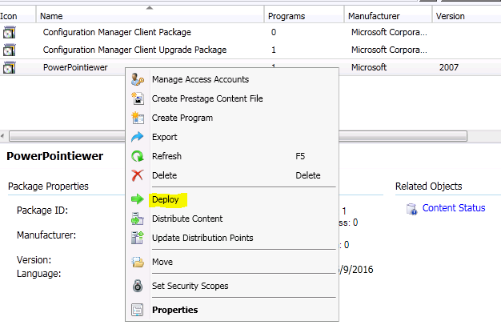Click the green Refresh icon
Image resolution: width=501 pixels, height=333 pixels.
pos(138,156)
